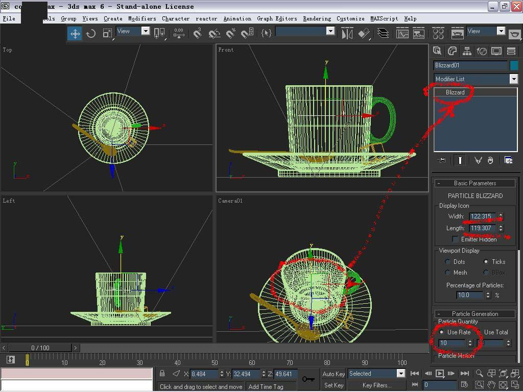Image resolution: width=523 pixels, height=392 pixels.
Task: Click the Mirror tool icon
Action: click(x=347, y=34)
